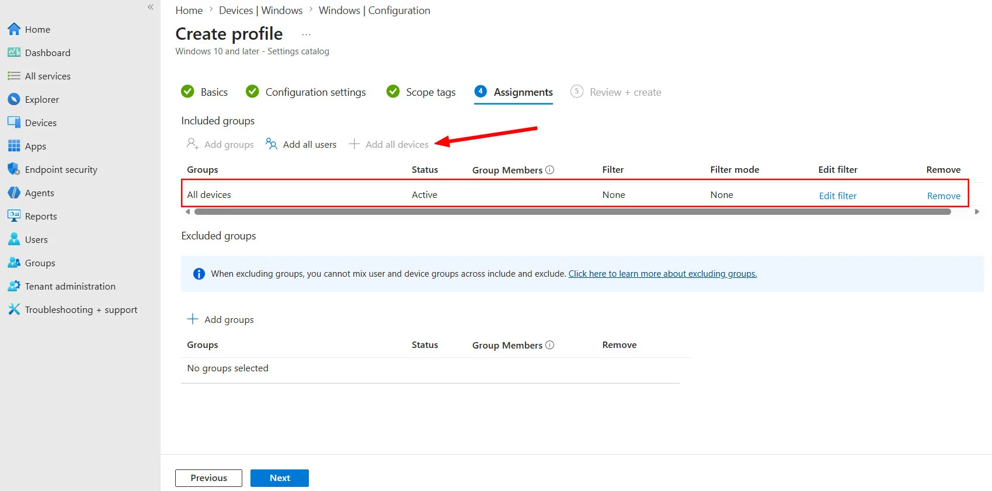Click the Groups people icon
The width and height of the screenshot is (992, 491).
[14, 263]
